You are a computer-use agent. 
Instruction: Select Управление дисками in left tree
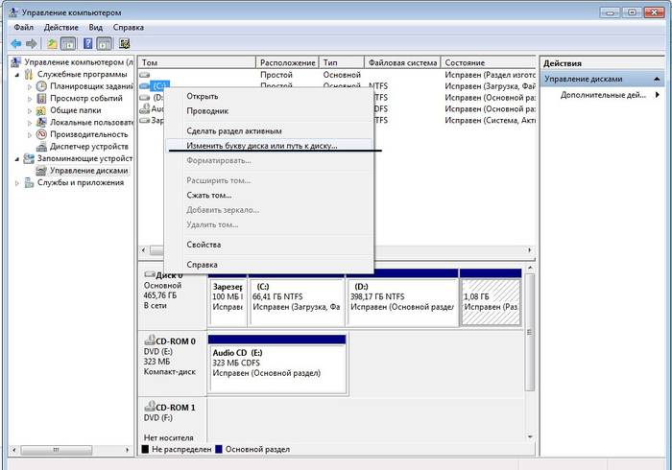point(89,170)
